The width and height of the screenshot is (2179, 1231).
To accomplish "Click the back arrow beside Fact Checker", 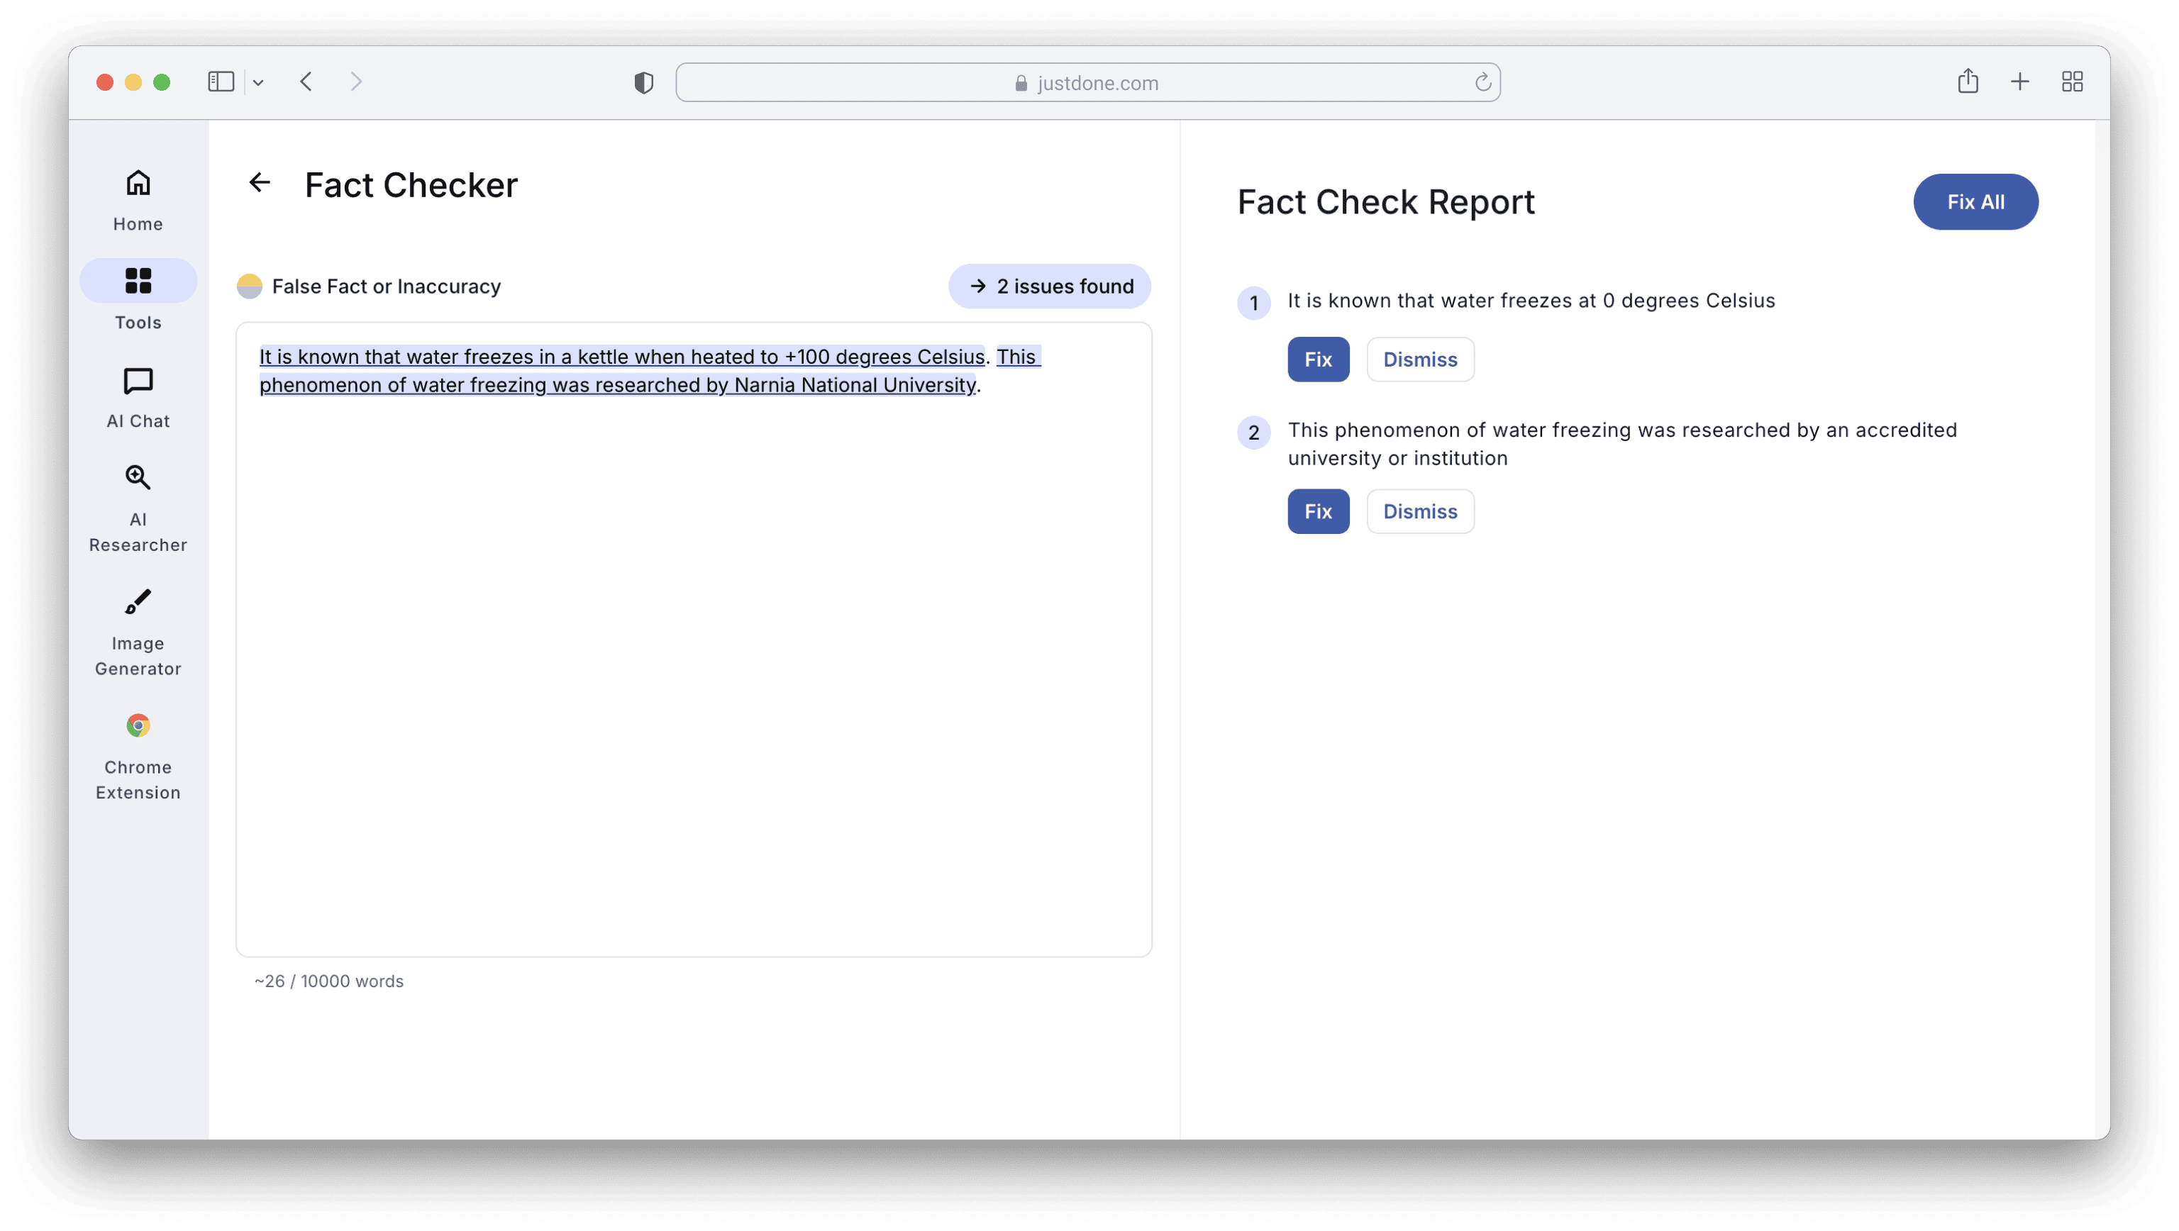I will pos(260,183).
